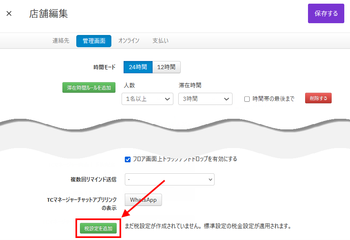Uncheck the フロア画面上 drag-and-drop checkbox

pyautogui.click(x=128, y=159)
